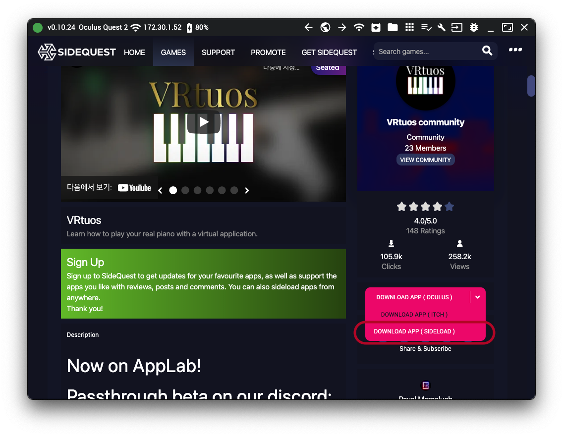Image resolution: width=563 pixels, height=436 pixels.
Task: Select the sixth carousel dot
Action: point(234,191)
